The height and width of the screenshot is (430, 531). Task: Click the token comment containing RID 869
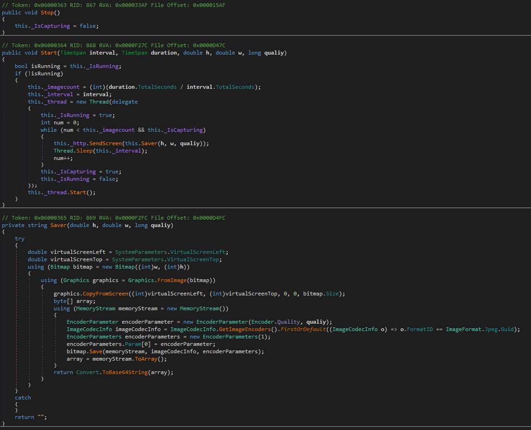114,218
